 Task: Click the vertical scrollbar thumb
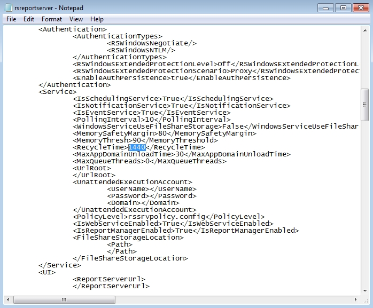[364, 105]
